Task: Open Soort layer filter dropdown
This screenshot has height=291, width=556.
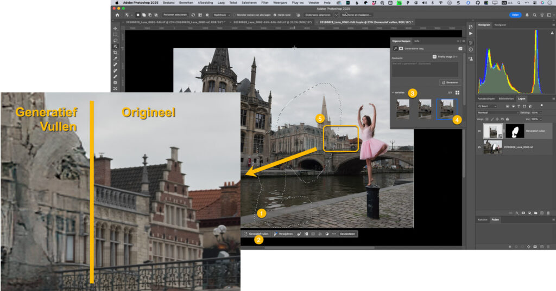Action: coord(486,106)
